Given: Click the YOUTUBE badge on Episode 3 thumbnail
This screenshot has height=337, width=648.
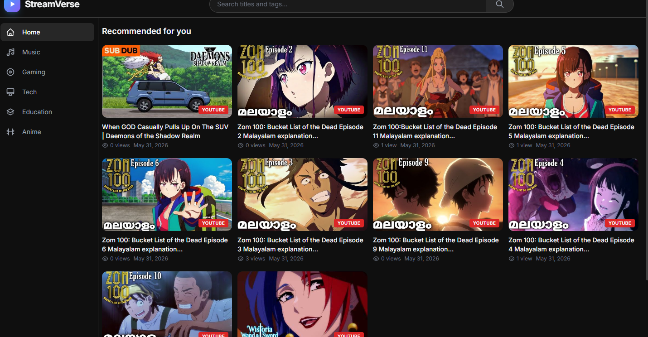Looking at the screenshot, I should (x=349, y=223).
